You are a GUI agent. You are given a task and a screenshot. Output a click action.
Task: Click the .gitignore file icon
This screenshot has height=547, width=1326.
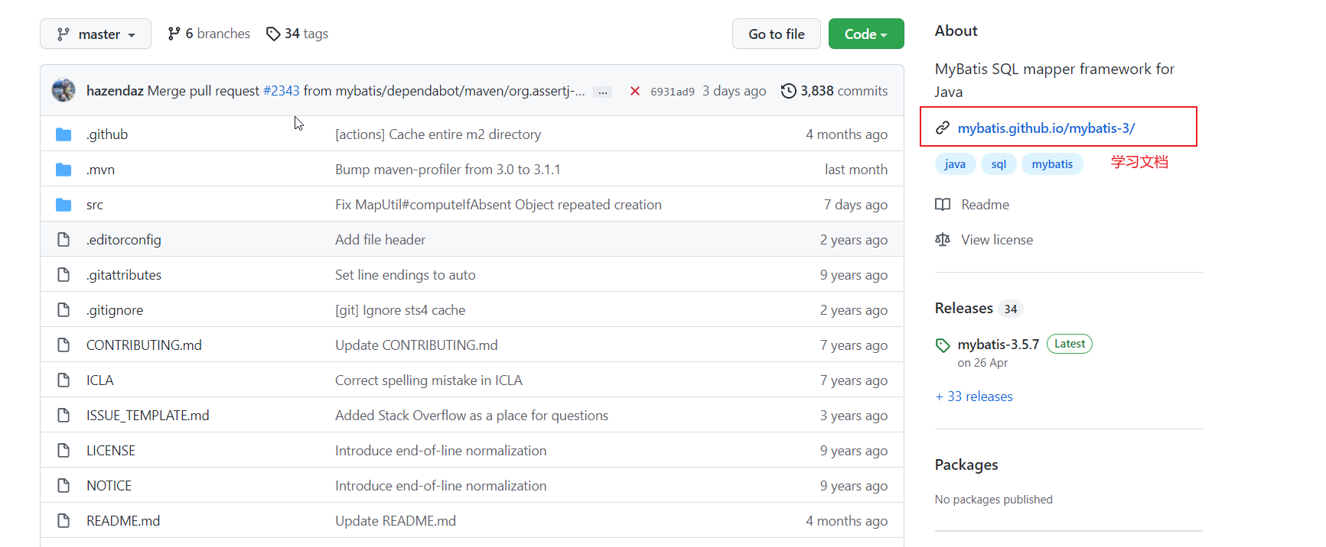[x=64, y=310]
